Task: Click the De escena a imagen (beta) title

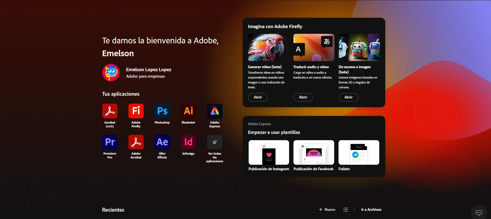Action: click(x=355, y=70)
